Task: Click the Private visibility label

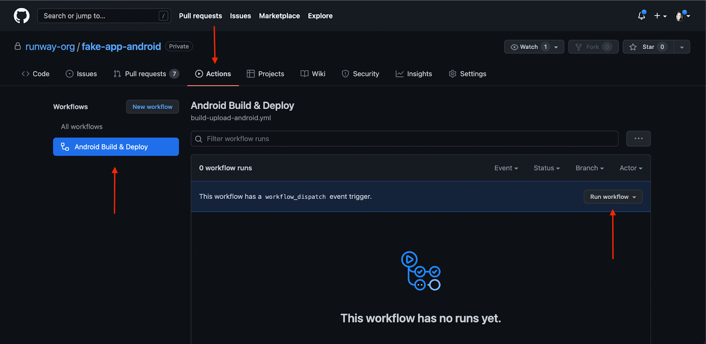Action: (x=179, y=46)
